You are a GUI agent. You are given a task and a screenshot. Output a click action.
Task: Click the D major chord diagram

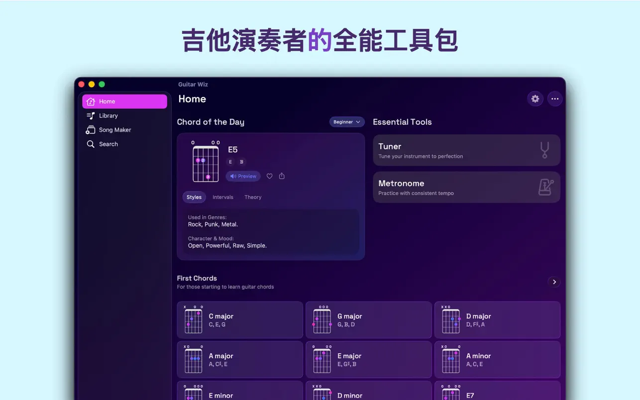coord(451,320)
